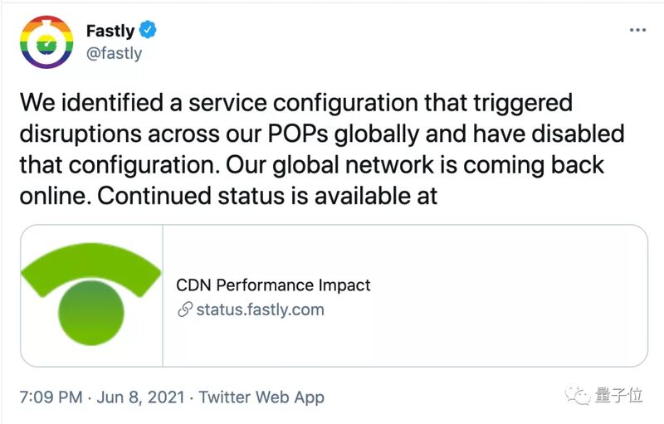This screenshot has width=664, height=424.
Task: Open the @fastly handle link
Action: (114, 54)
